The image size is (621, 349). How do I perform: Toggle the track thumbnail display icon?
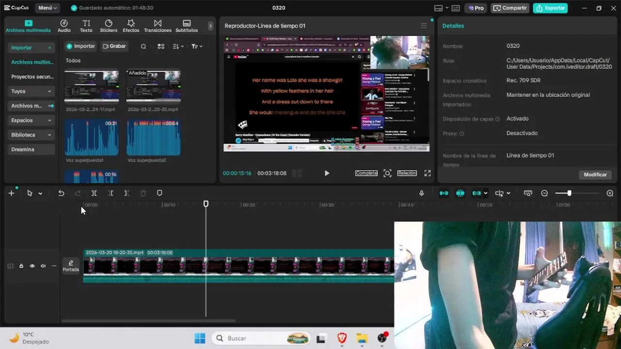tap(528, 193)
